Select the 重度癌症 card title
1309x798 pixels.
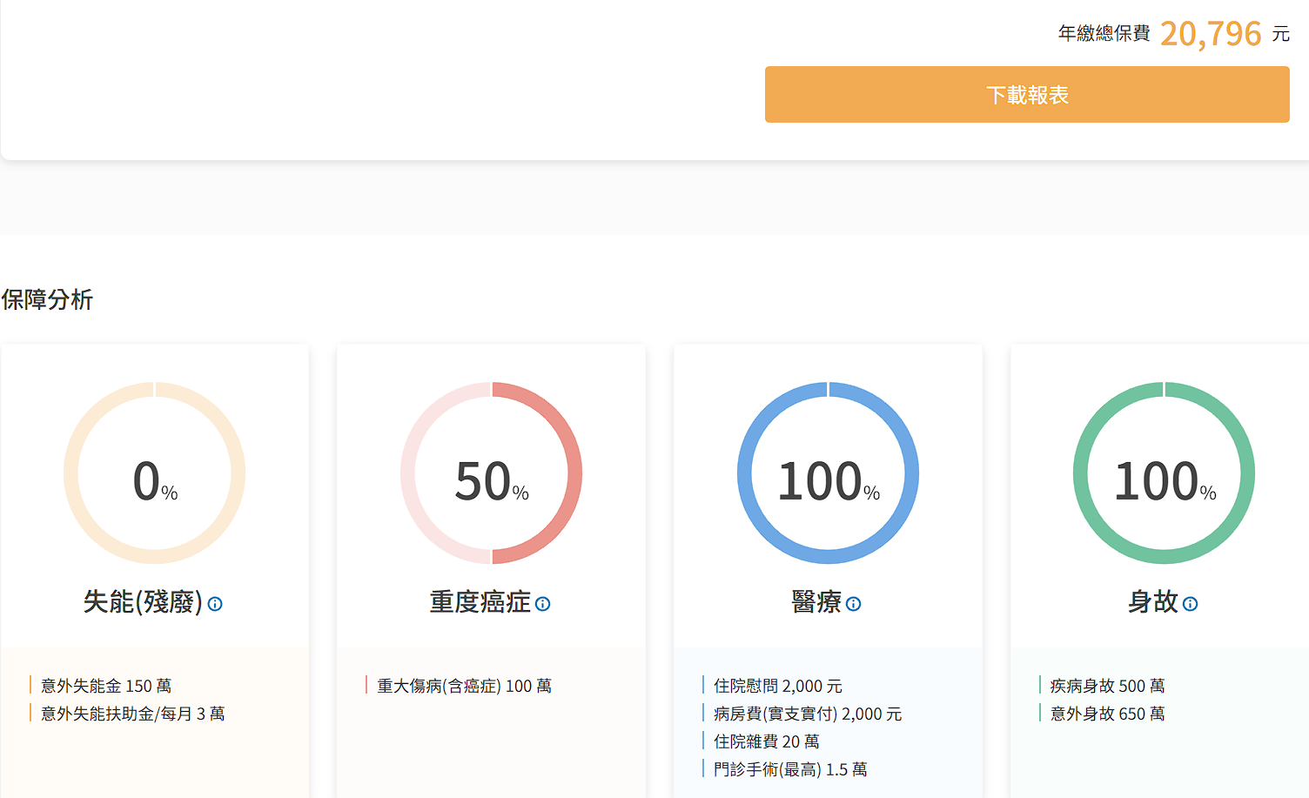point(480,602)
